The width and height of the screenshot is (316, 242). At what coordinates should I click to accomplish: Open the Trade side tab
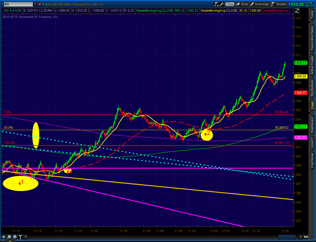point(312,15)
